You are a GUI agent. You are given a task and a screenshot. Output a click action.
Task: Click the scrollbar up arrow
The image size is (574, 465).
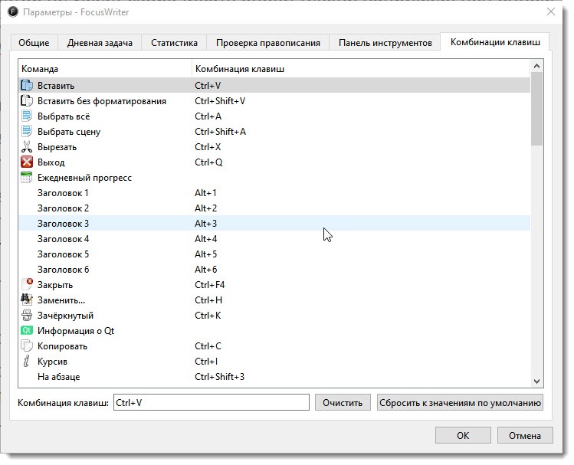536,66
